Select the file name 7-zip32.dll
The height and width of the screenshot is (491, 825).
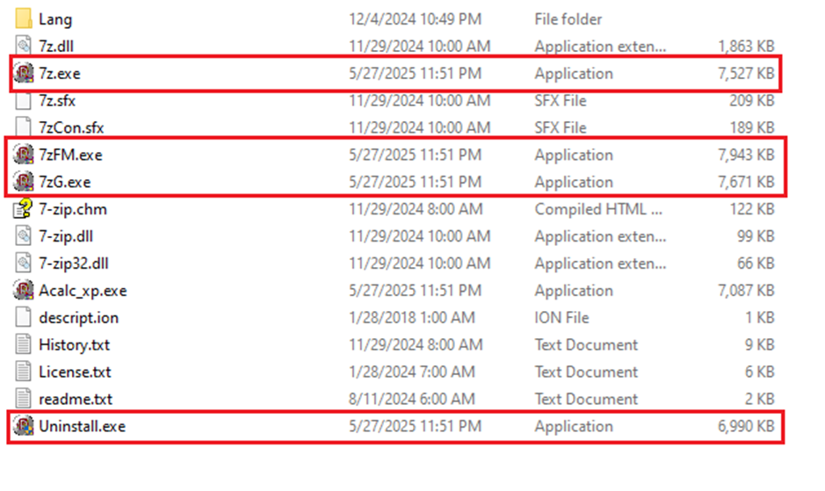point(74,264)
